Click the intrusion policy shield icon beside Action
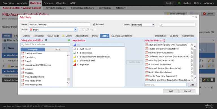 click(80, 29)
